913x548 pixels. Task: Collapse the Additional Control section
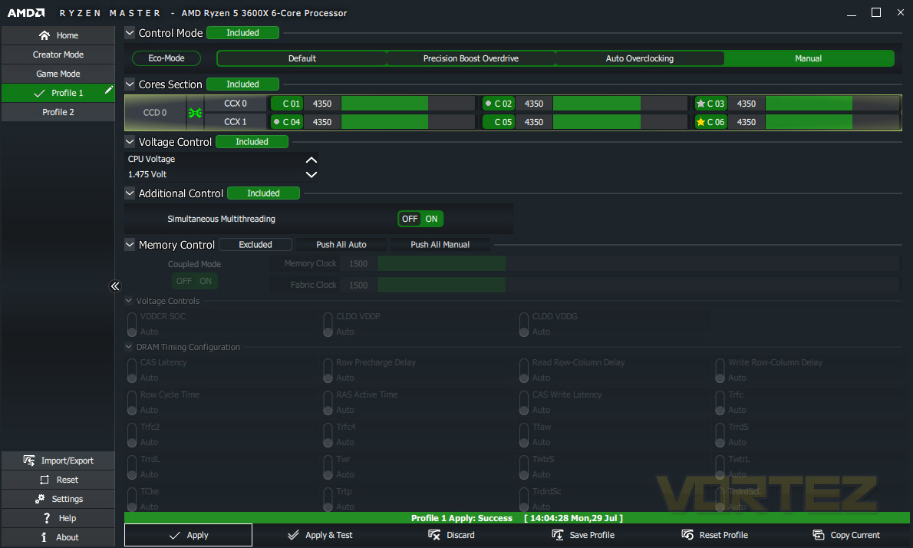(x=130, y=193)
